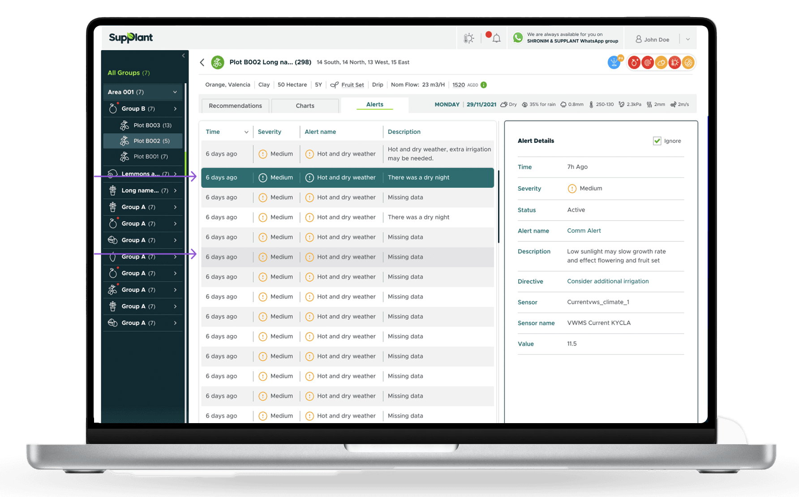This screenshot has height=497, width=799.
Task: Click the orange cloud and sun status icon
Action: coord(661,62)
